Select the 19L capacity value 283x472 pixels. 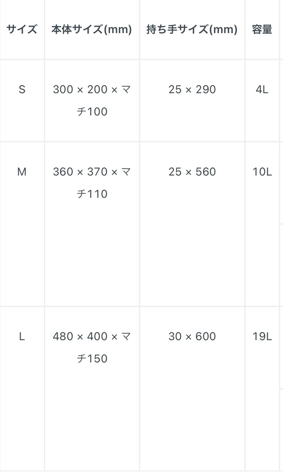point(262,336)
